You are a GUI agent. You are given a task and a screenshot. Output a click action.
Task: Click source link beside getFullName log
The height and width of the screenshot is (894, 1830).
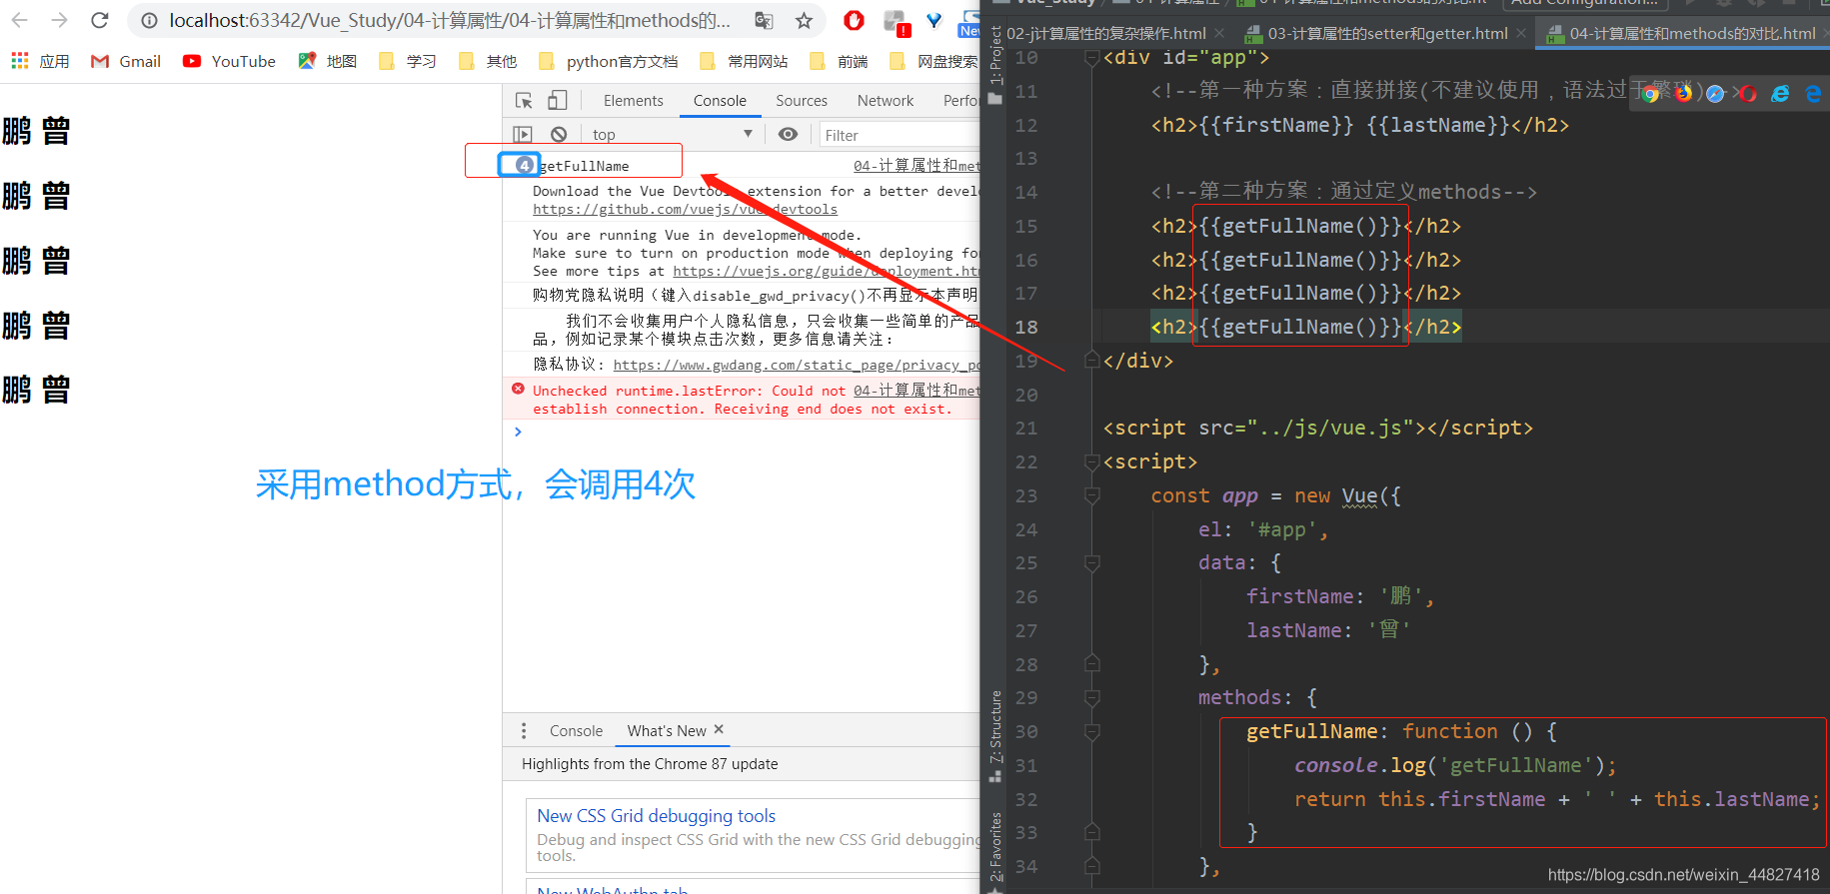click(916, 166)
